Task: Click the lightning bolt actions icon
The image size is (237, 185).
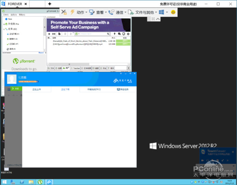Action: tap(73, 12)
